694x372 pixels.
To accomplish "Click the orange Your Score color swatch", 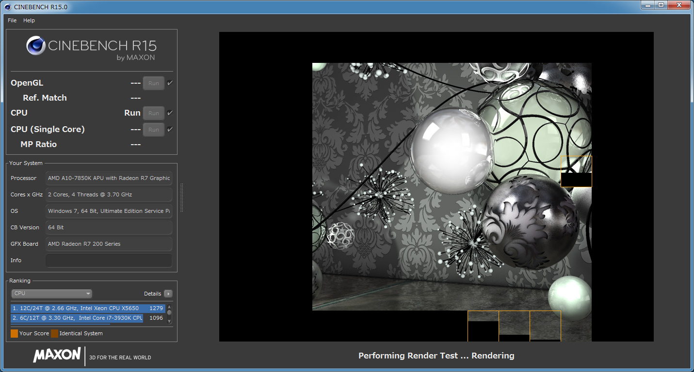I will pyautogui.click(x=14, y=333).
